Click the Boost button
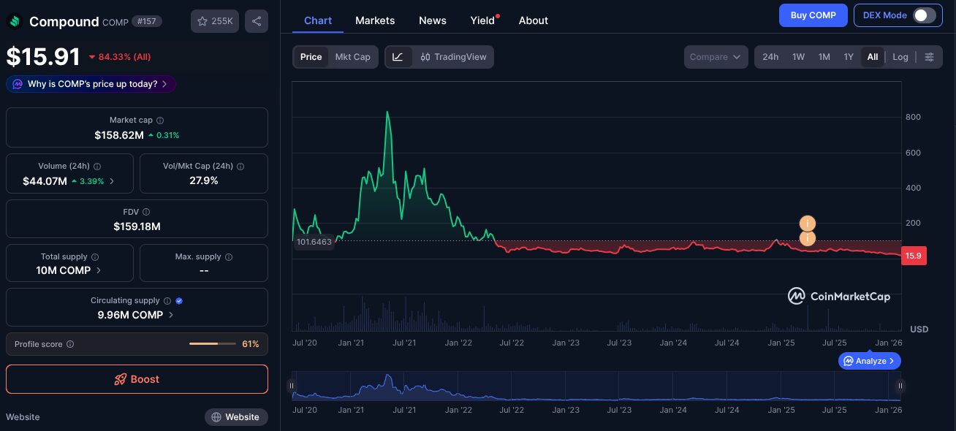This screenshot has height=431, width=956. pyautogui.click(x=137, y=379)
